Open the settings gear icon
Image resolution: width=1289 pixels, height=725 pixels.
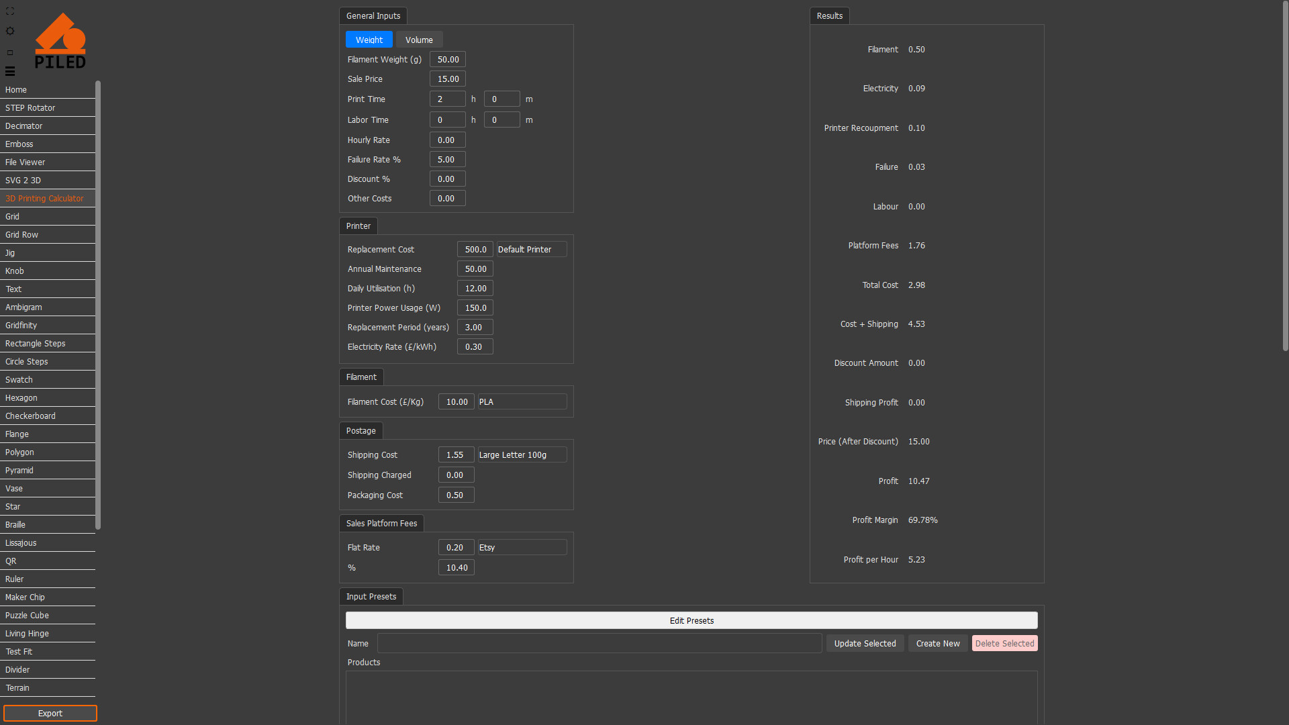(x=10, y=31)
